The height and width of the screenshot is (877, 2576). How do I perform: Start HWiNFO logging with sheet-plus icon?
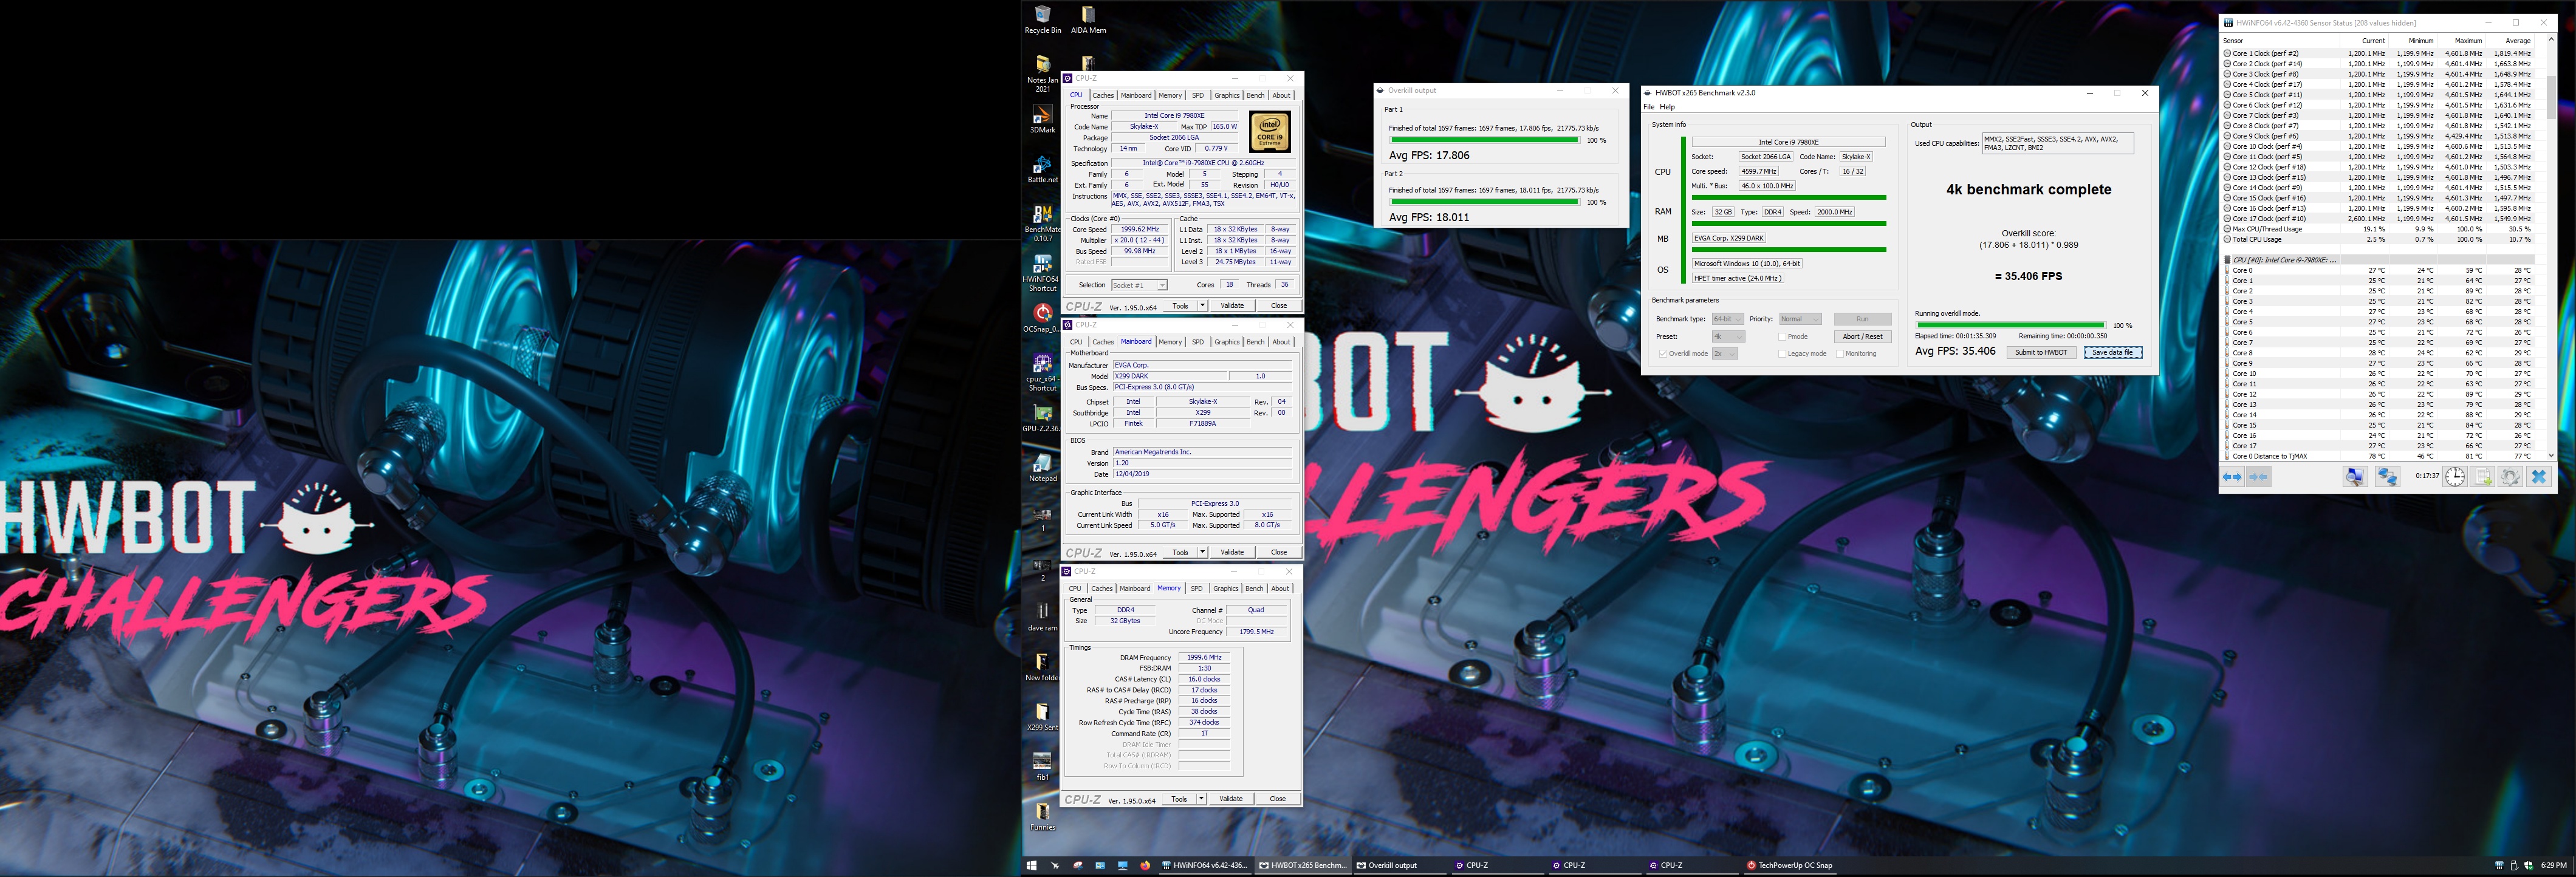click(2483, 477)
